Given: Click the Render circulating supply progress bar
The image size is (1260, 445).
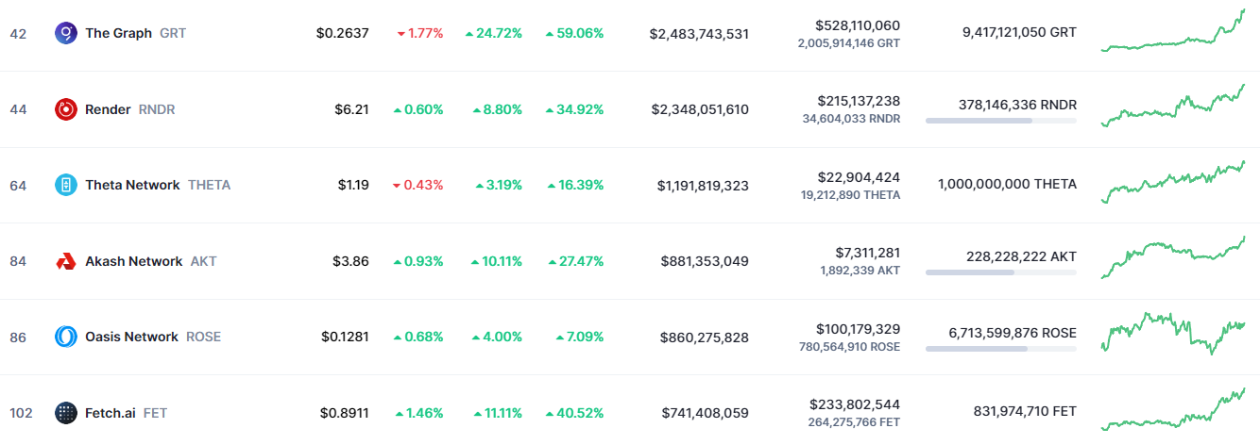Looking at the screenshot, I should 1000,121.
